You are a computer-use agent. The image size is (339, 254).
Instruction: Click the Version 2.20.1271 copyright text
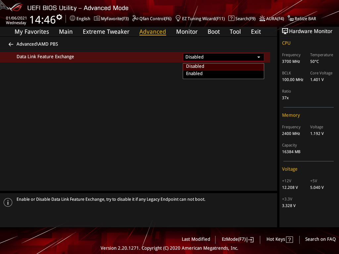click(169, 248)
